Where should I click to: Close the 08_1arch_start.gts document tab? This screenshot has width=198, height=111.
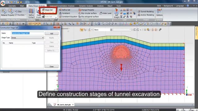pos(73,105)
